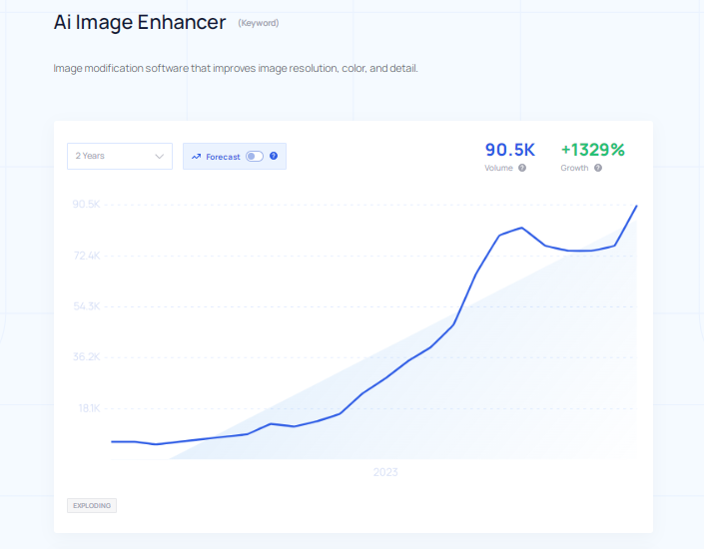Click the 90.5K volume value in header
Image resolution: width=704 pixels, height=549 pixels.
click(x=510, y=150)
